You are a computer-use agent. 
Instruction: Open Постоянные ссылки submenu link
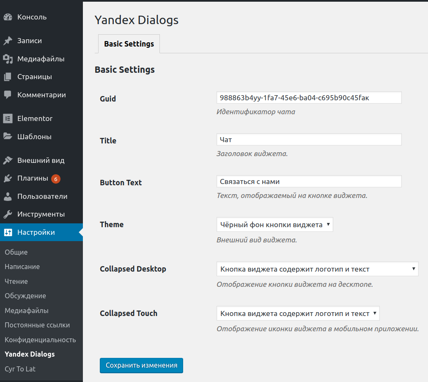pos(37,325)
